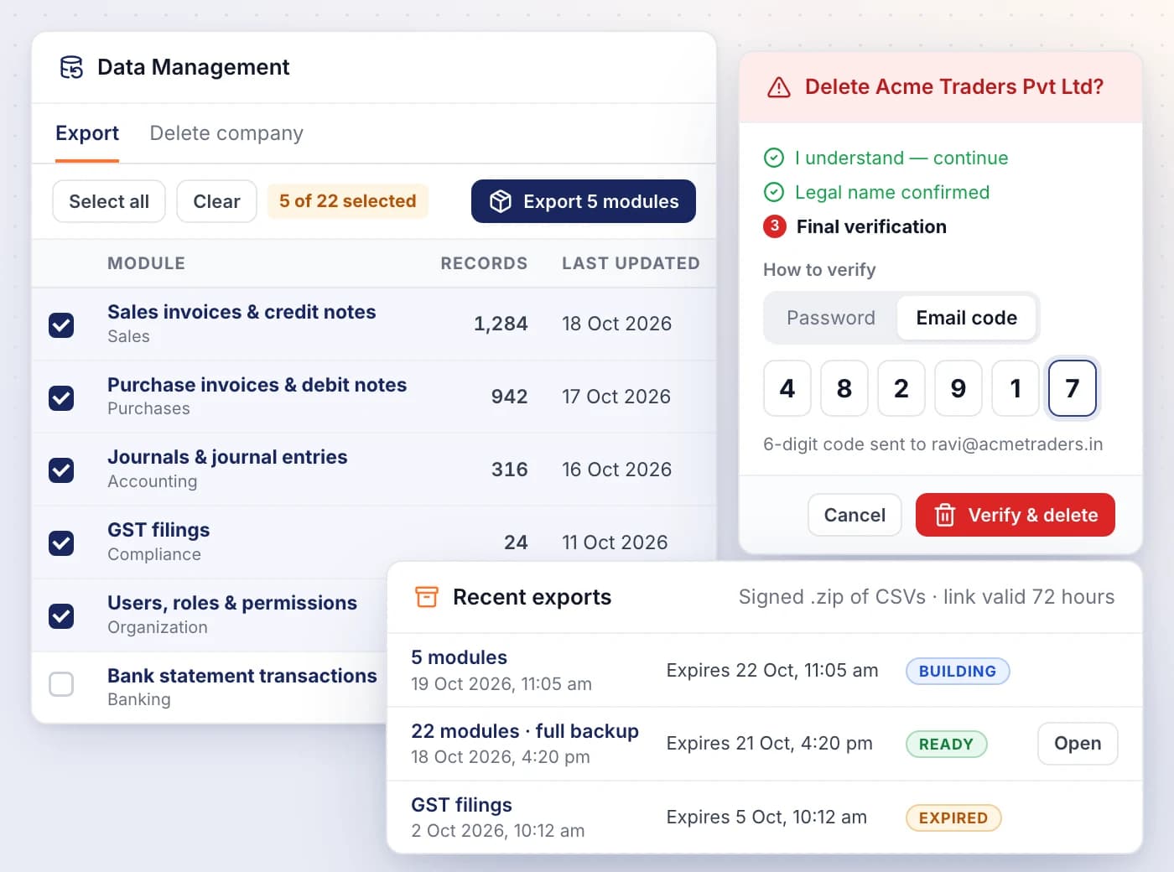Click the red step 3 badge
1174x872 pixels.
coord(775,226)
